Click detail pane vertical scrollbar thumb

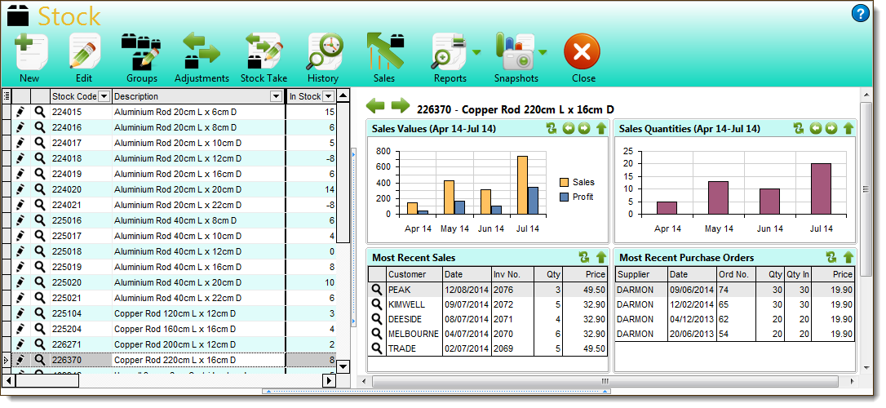865,189
